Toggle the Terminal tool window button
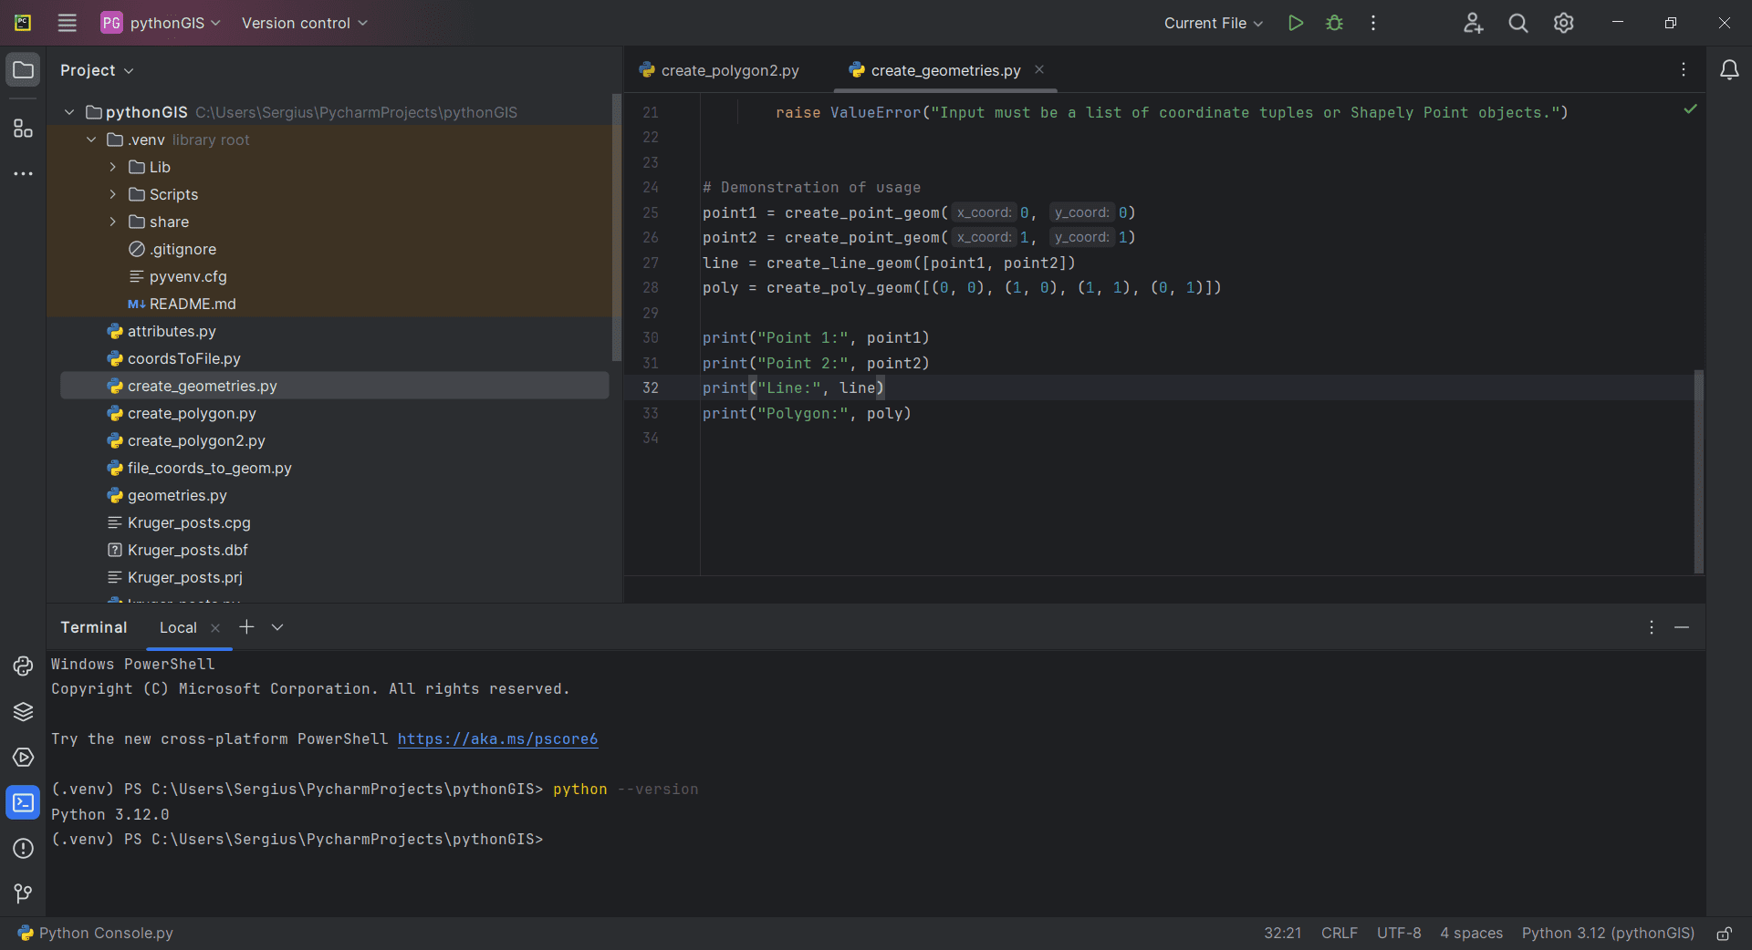 23,803
